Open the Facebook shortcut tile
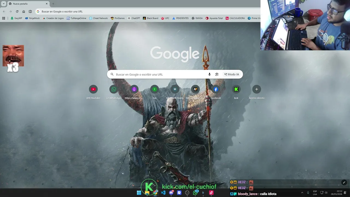The image size is (350, 197). (216, 92)
